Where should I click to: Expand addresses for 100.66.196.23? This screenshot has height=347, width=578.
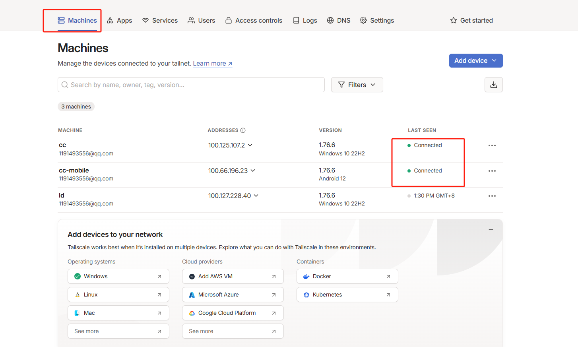(x=253, y=171)
